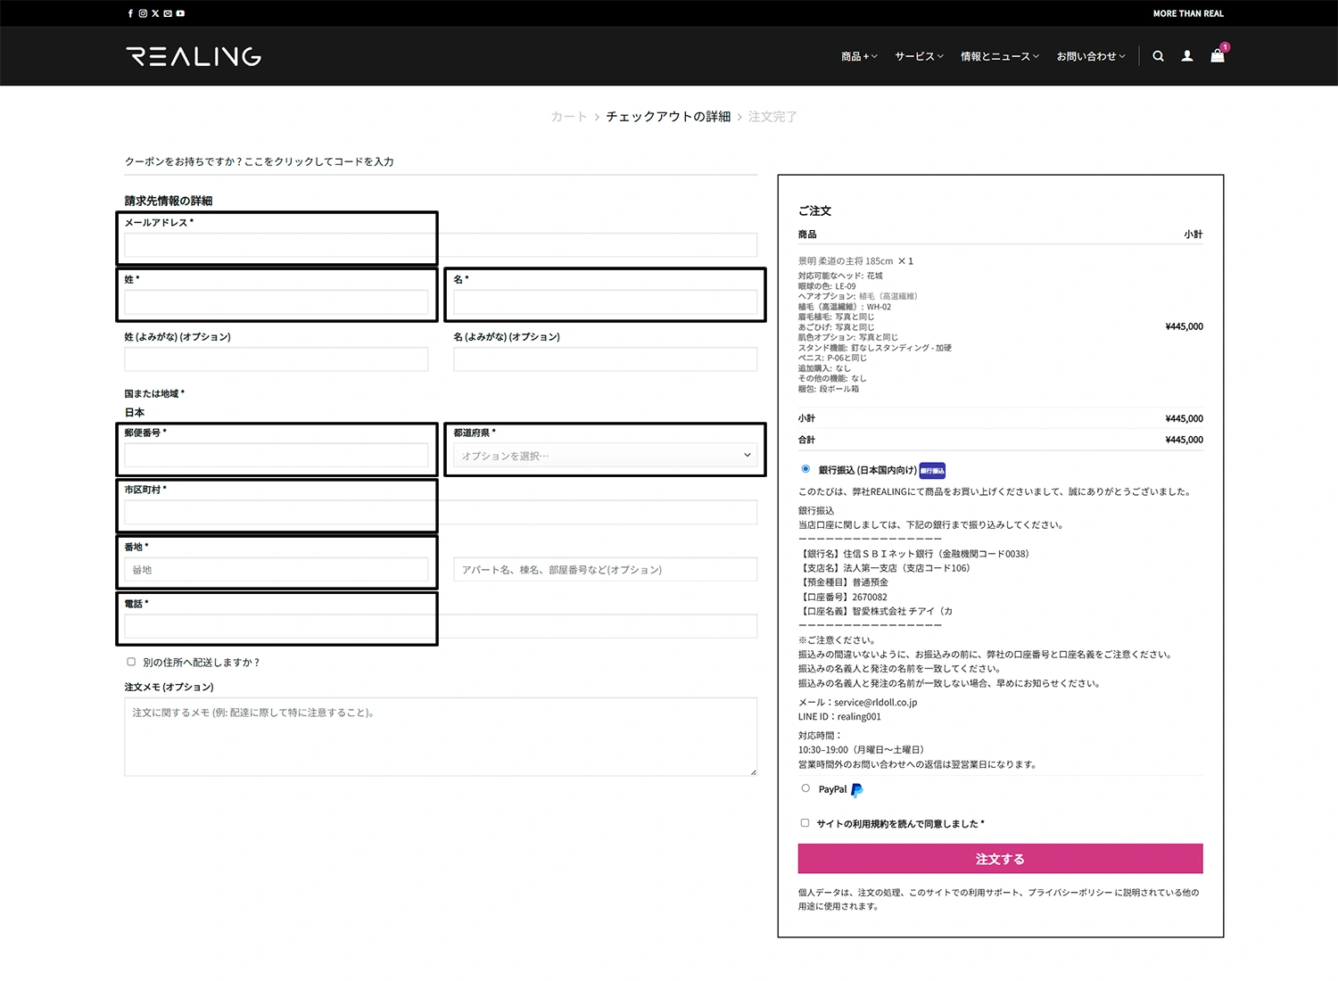Screen dimensions: 1338x981
Task: Select the PayPal payment option
Action: 805,788
